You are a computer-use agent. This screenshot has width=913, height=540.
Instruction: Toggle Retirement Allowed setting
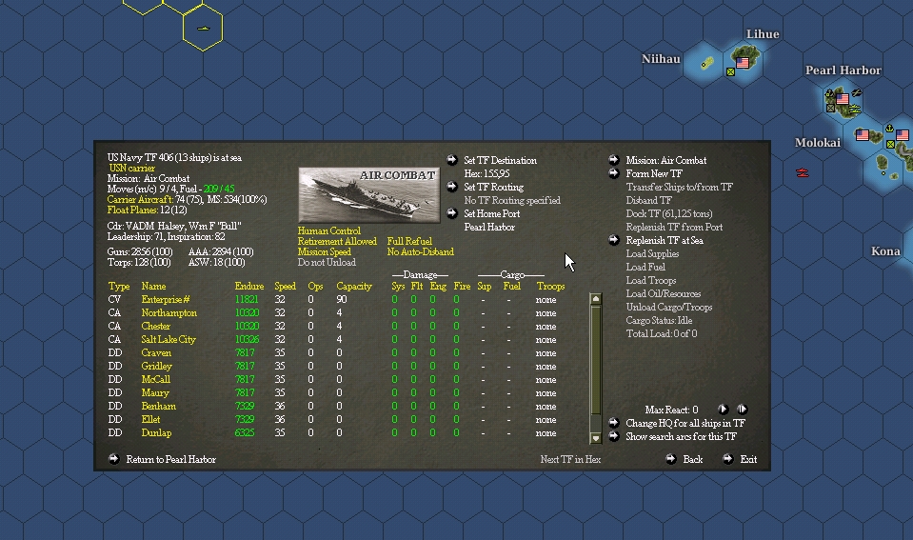pos(337,241)
